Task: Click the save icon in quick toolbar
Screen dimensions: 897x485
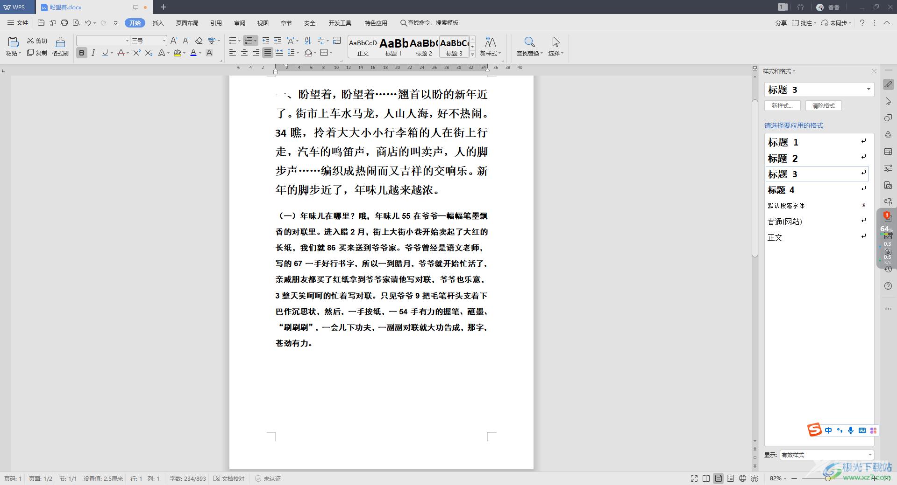Action: click(41, 23)
